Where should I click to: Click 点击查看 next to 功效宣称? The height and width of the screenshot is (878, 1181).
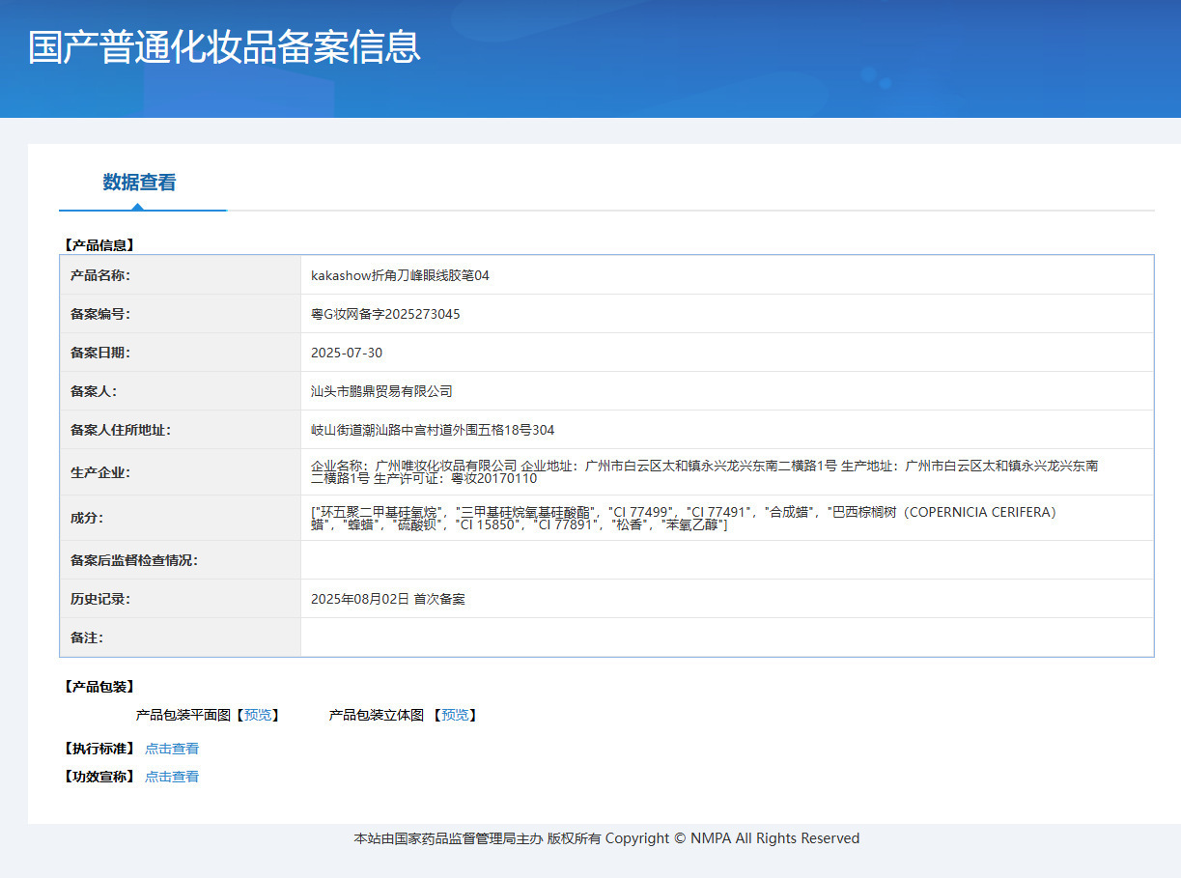tap(172, 777)
